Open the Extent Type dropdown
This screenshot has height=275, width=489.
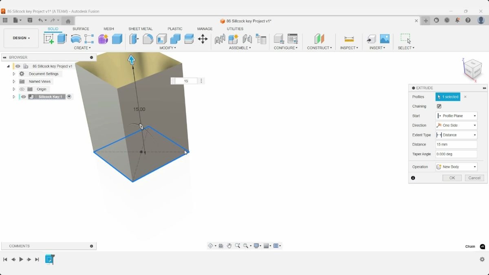(456, 135)
